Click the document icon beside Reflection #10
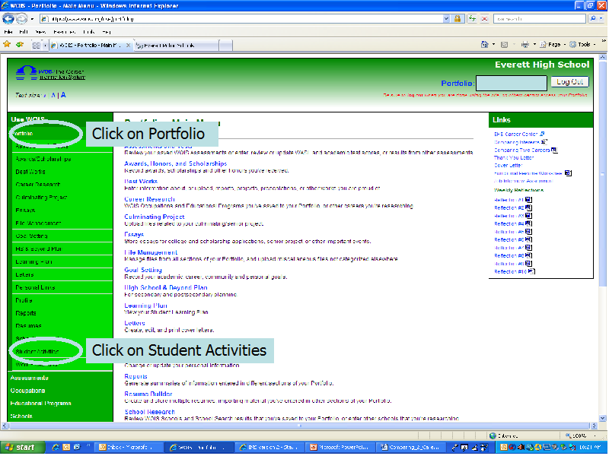 (x=531, y=271)
